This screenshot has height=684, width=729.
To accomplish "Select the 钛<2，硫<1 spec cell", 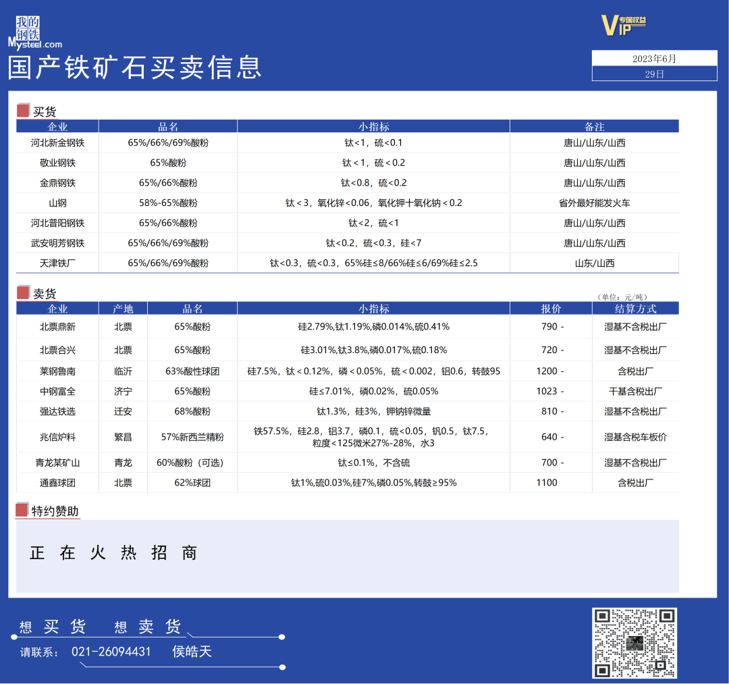I will pyautogui.click(x=373, y=223).
